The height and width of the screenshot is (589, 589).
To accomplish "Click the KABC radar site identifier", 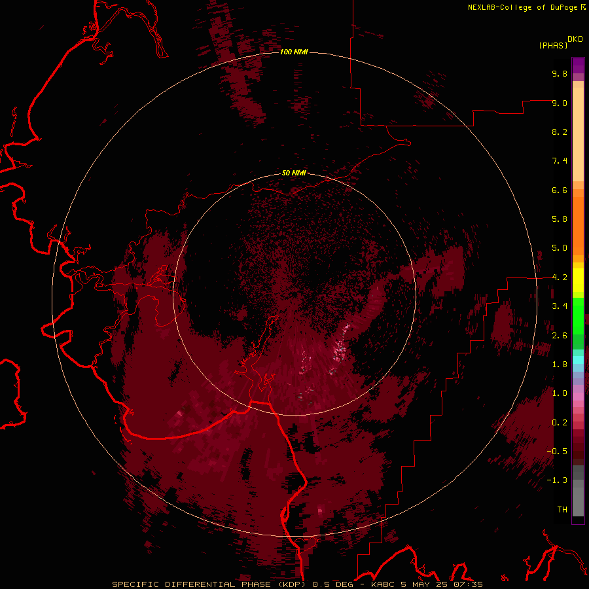I will click(382, 584).
